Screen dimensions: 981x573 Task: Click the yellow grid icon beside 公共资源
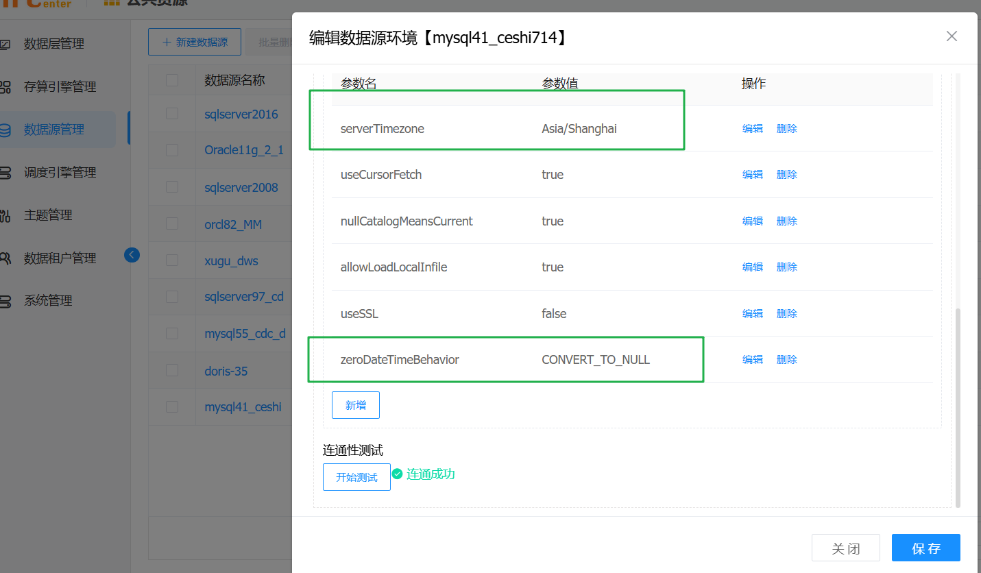pos(112,4)
